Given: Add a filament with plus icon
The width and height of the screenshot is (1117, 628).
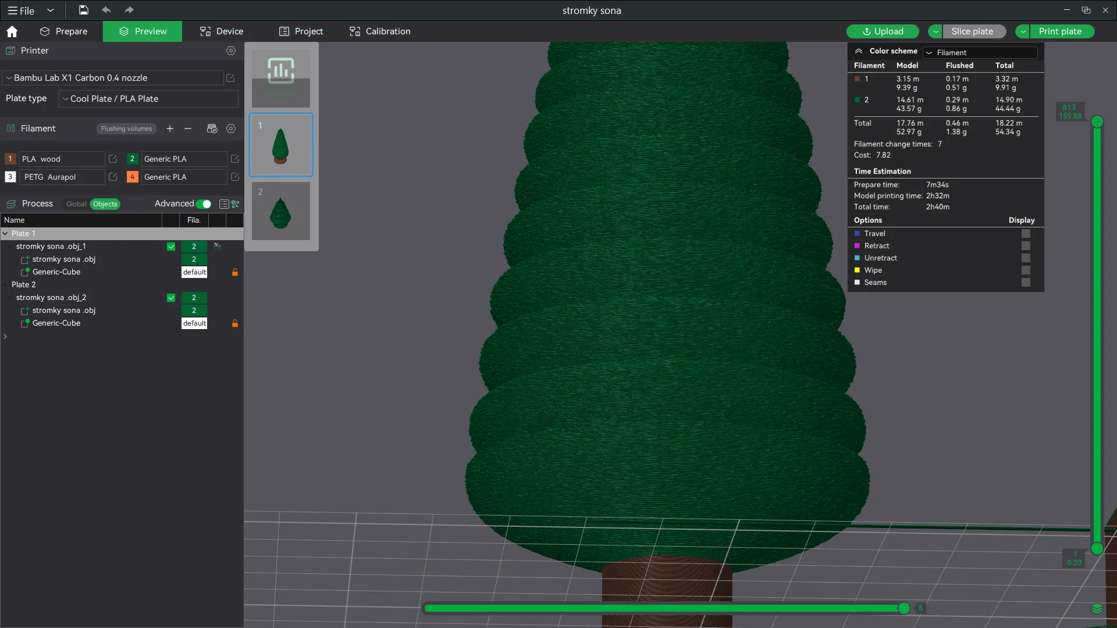Looking at the screenshot, I should [170, 129].
